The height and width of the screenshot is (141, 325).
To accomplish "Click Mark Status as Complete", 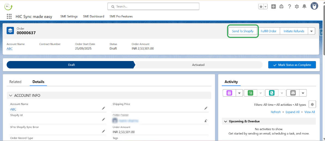I will pyautogui.click(x=292, y=65).
